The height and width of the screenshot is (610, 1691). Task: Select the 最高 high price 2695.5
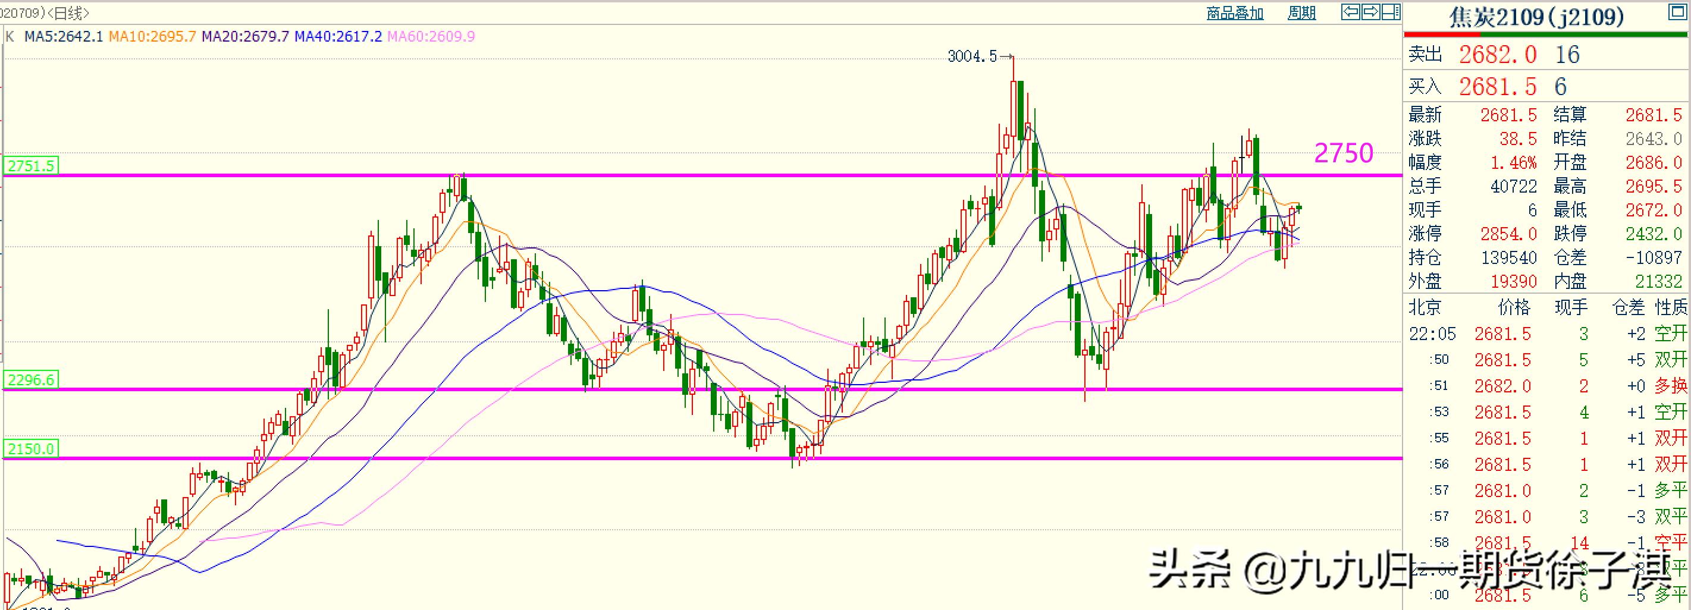1654,186
